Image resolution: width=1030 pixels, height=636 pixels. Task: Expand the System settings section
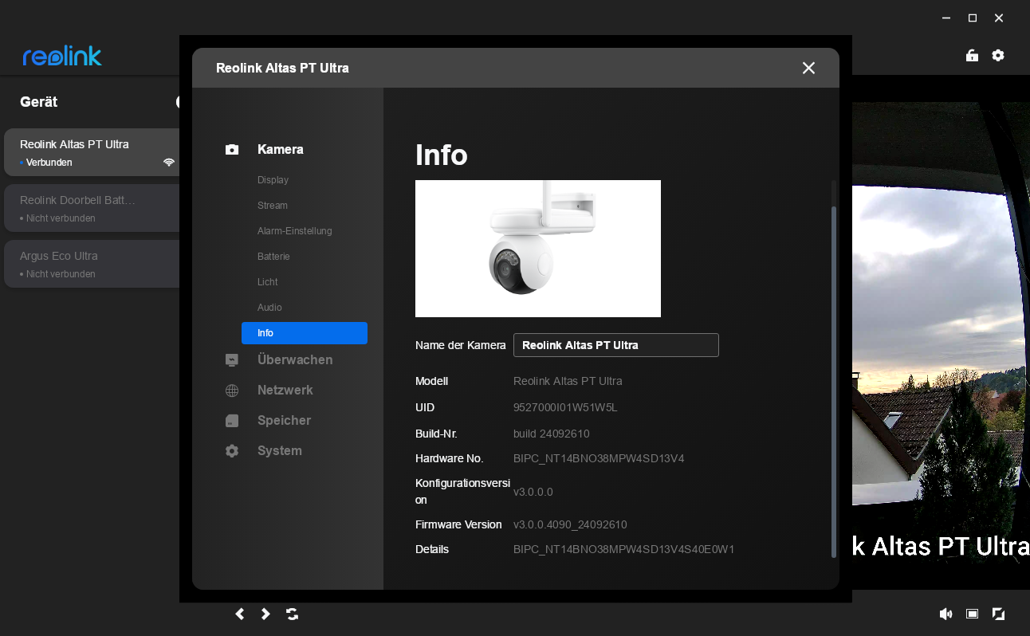point(279,451)
